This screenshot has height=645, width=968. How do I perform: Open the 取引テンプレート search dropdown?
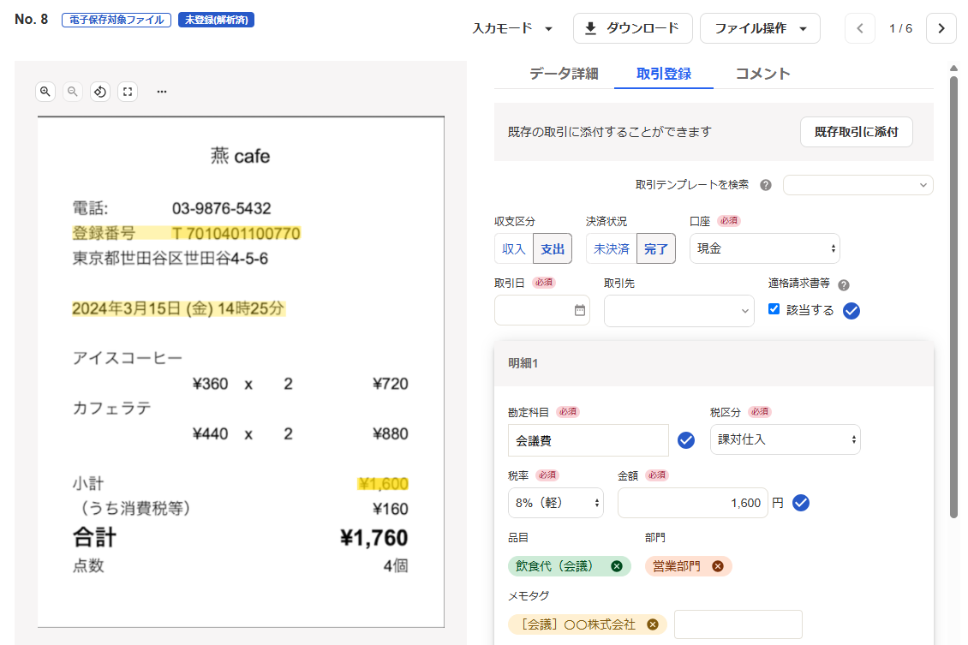[x=858, y=185]
